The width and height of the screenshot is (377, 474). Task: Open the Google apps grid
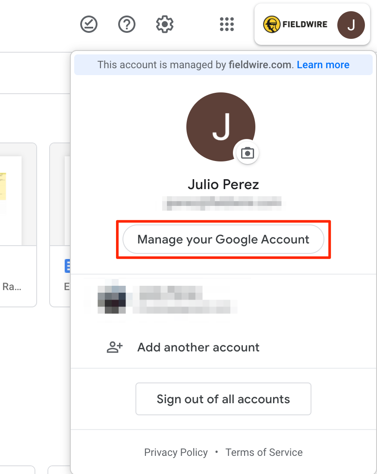pos(227,24)
